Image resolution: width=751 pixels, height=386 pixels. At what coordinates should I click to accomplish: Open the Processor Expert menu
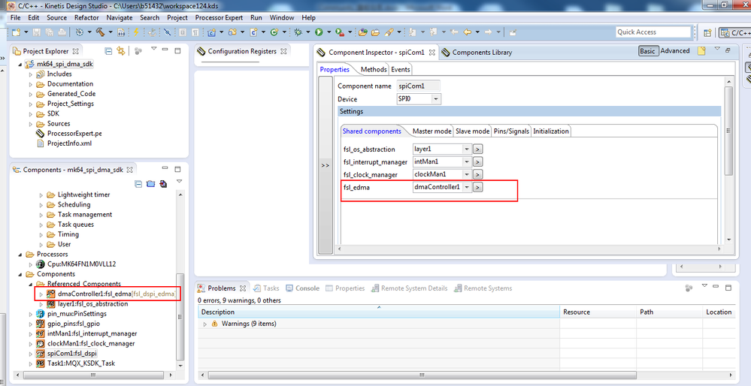pos(219,18)
